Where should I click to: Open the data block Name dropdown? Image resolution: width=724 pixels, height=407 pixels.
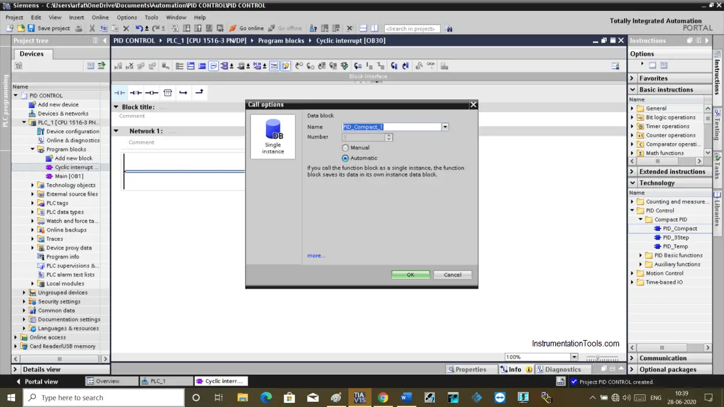coord(445,127)
